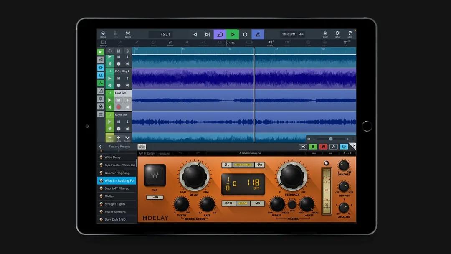The width and height of the screenshot is (451, 254).
Task: Click the PING PONG mode button
Action: pyautogui.click(x=243, y=165)
